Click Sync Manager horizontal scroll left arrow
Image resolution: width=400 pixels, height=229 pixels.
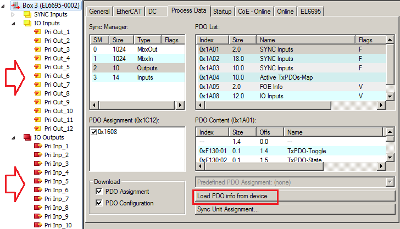[95, 105]
